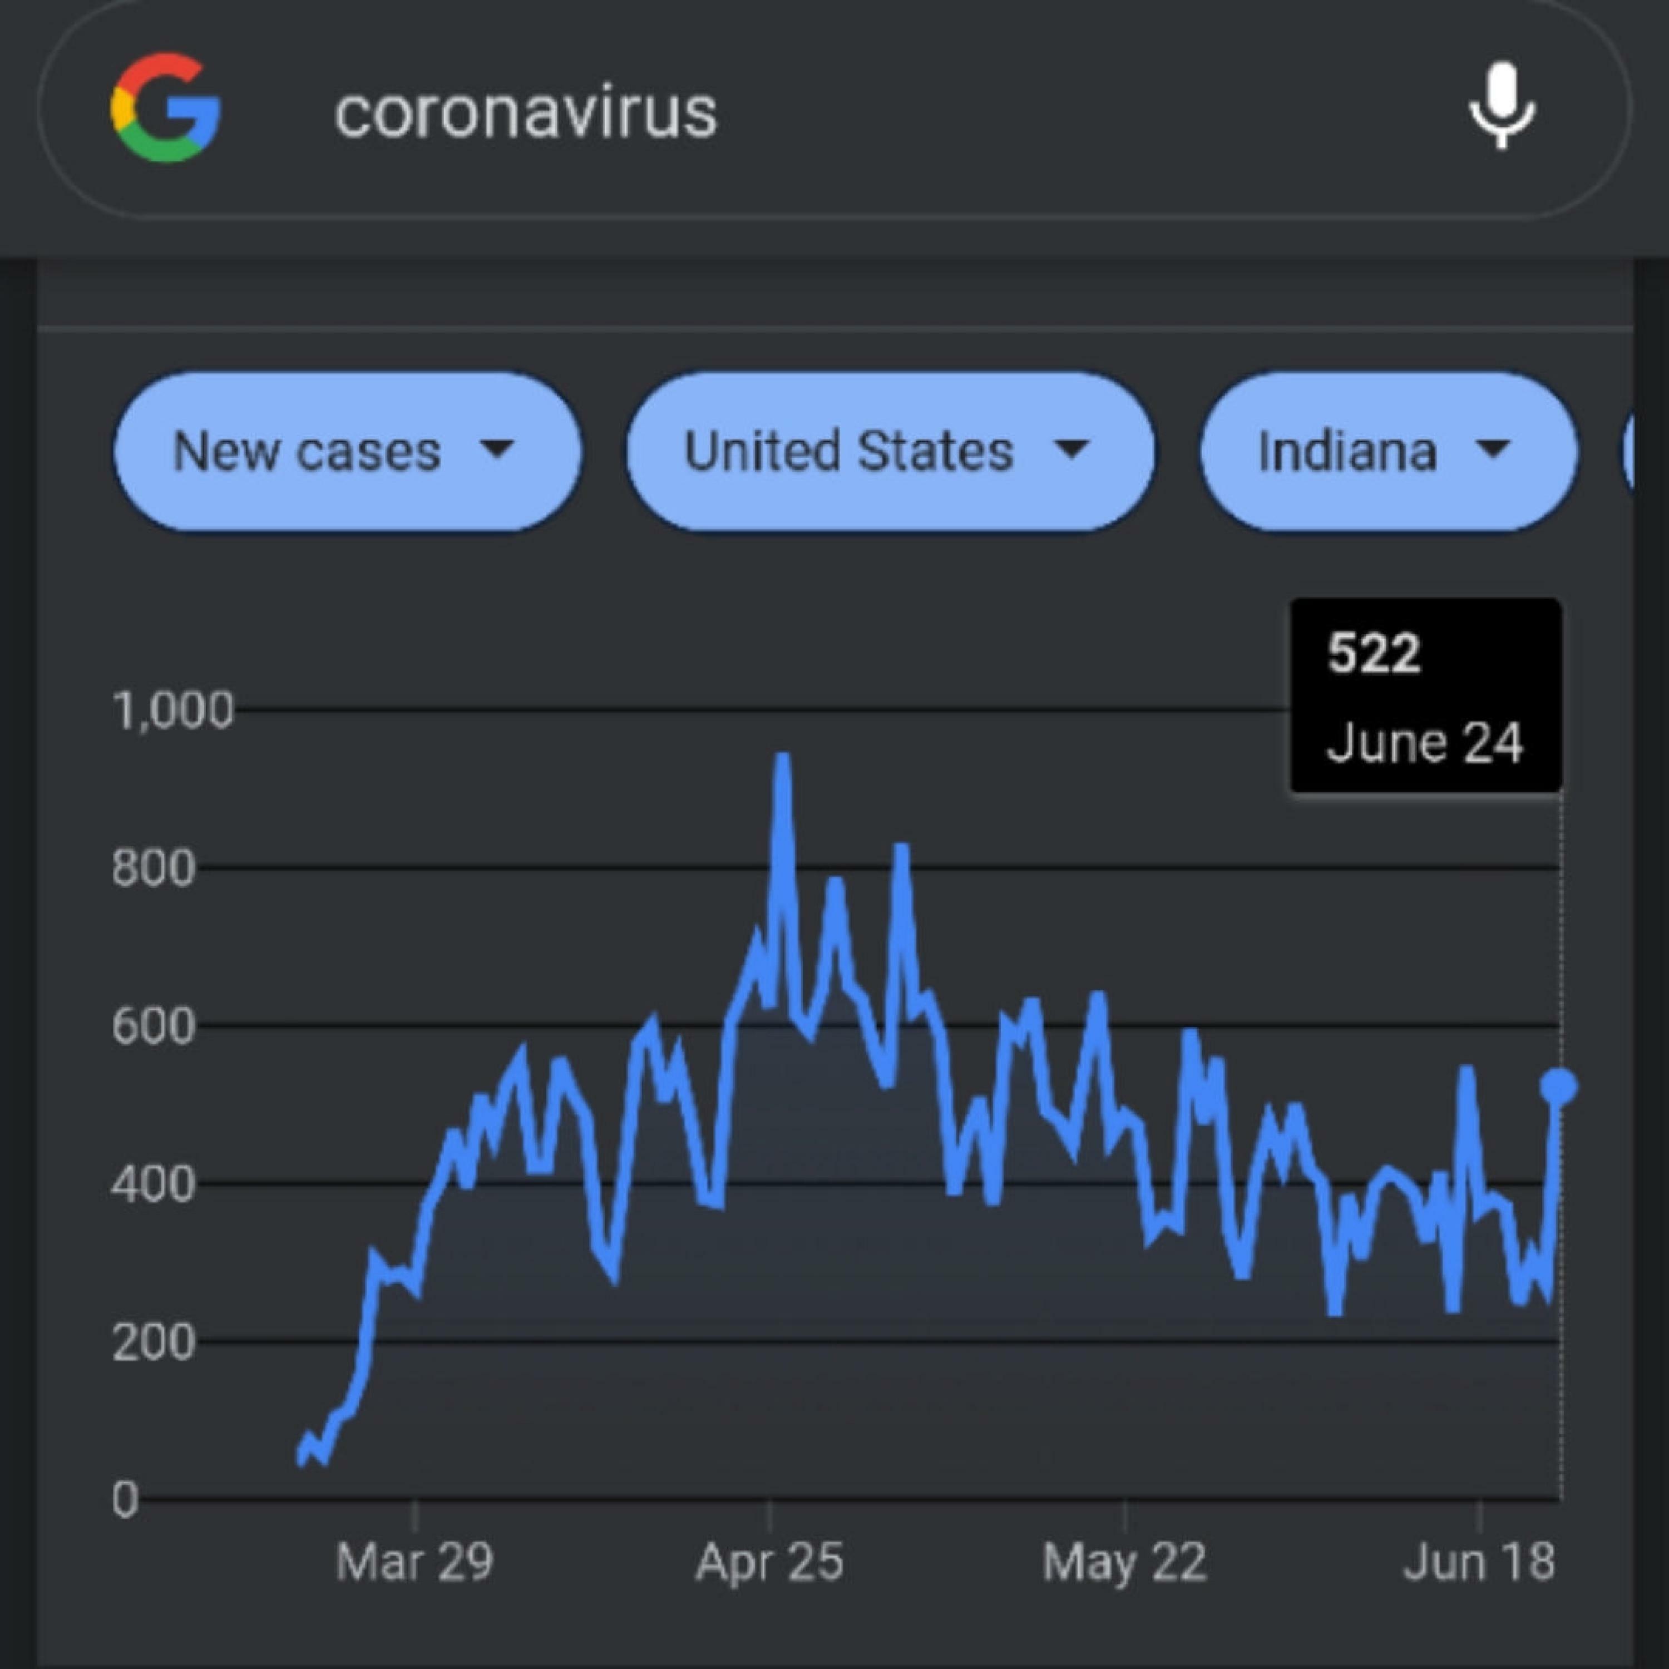Open the United States country dropdown
Image resolution: width=1669 pixels, height=1669 pixels.
point(891,451)
